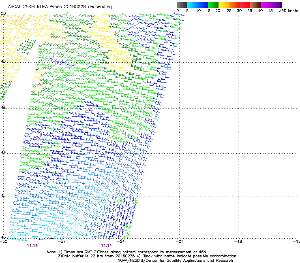Click longitude label '-30' on bottom axis
The width and height of the screenshot is (300, 263).
tap(3, 242)
